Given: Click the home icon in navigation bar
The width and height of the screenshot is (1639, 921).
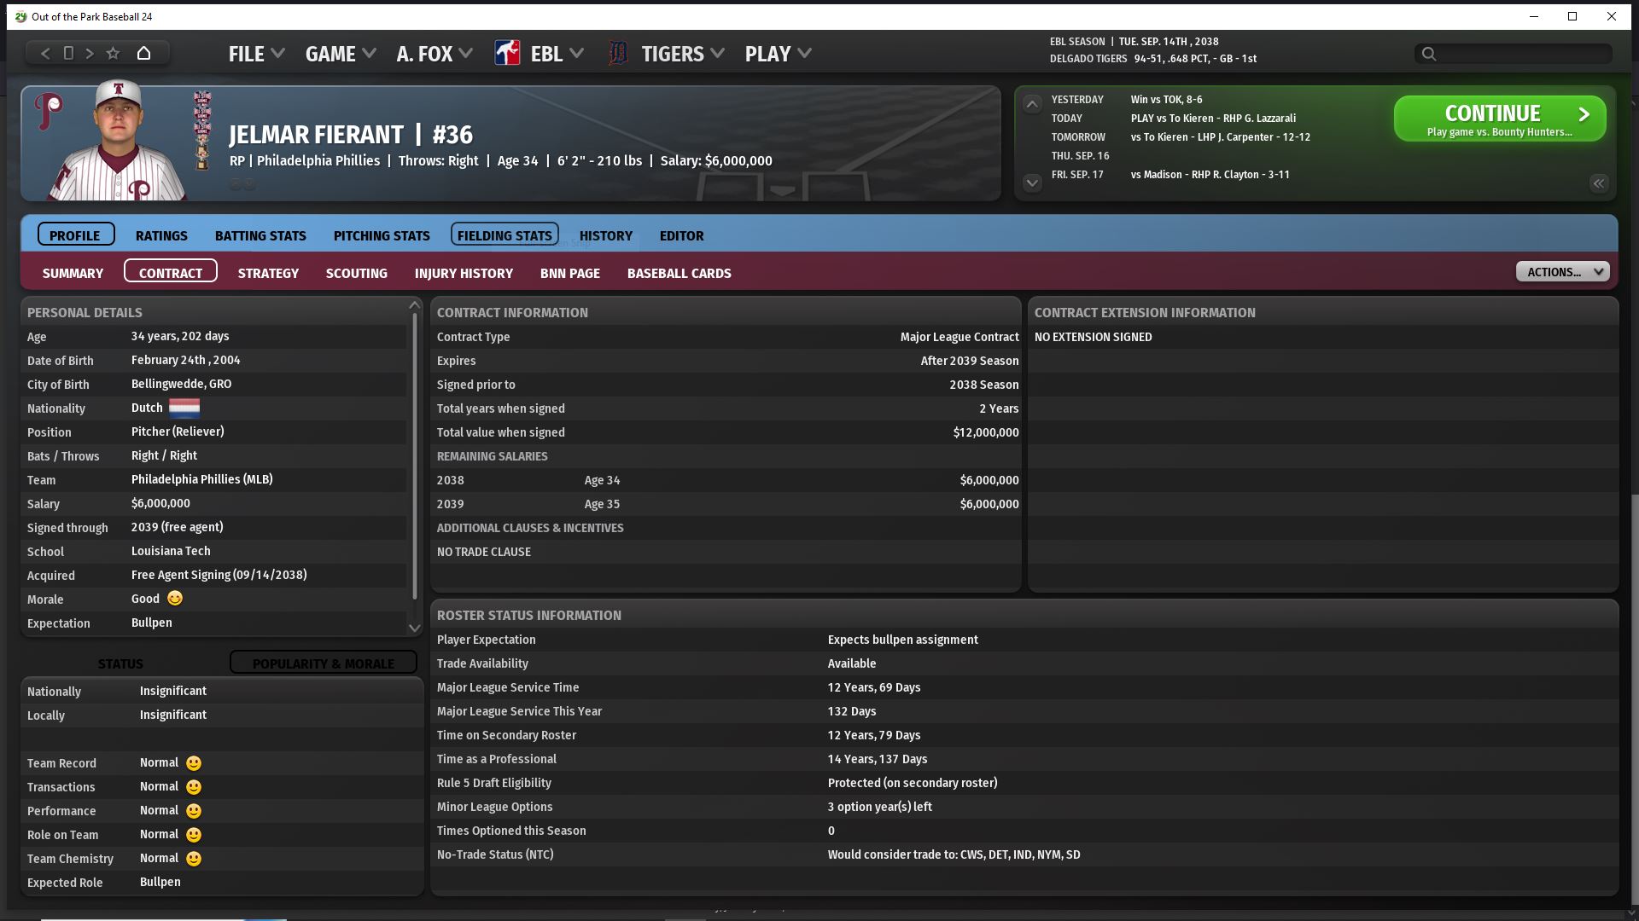Looking at the screenshot, I should click(x=143, y=53).
